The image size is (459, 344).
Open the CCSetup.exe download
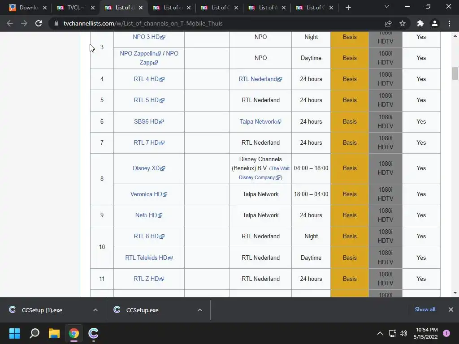142,310
